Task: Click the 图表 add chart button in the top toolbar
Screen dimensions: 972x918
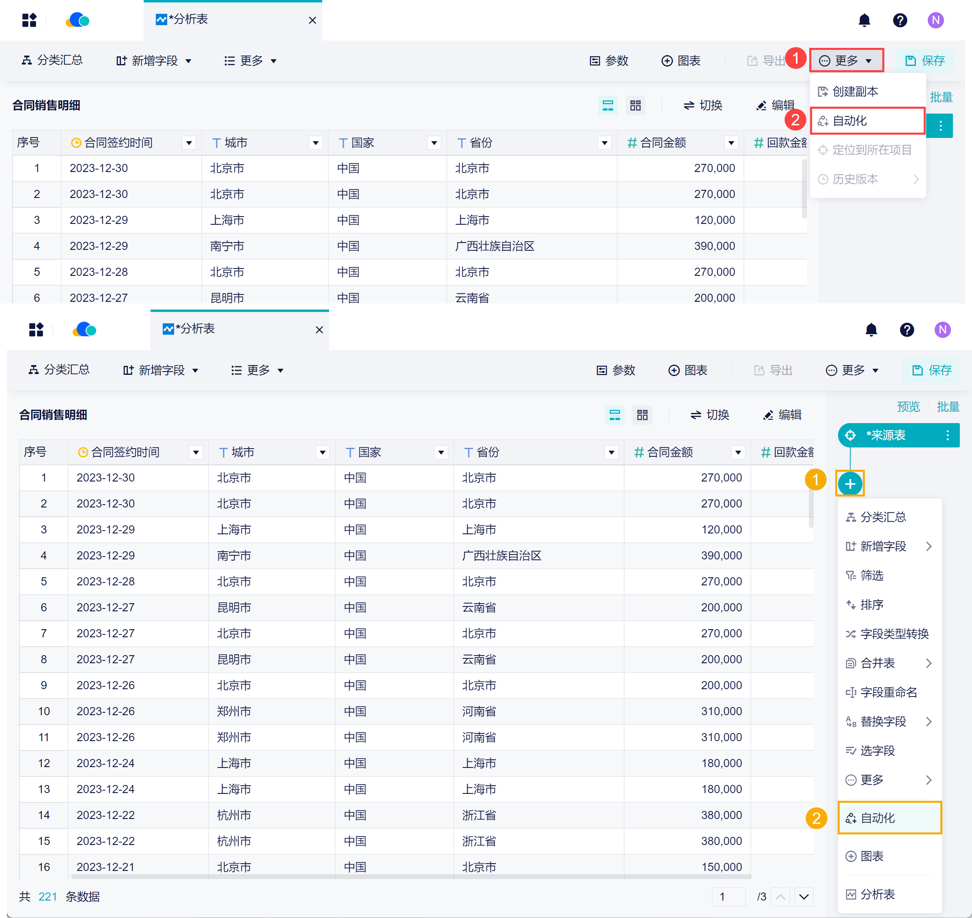Action: [x=681, y=61]
